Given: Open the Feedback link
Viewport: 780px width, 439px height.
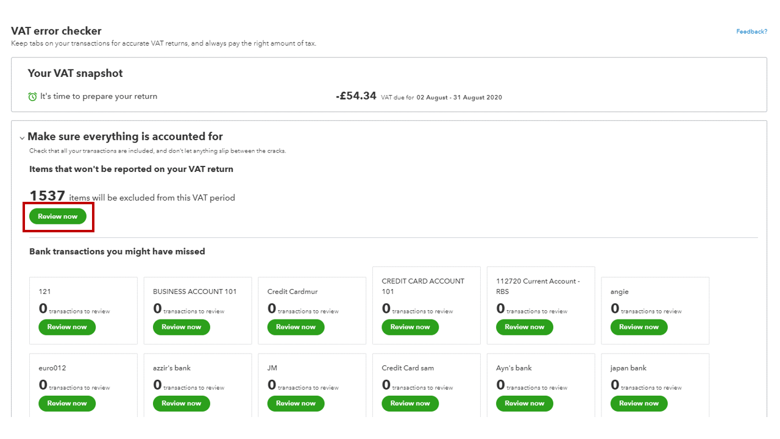Looking at the screenshot, I should [751, 32].
